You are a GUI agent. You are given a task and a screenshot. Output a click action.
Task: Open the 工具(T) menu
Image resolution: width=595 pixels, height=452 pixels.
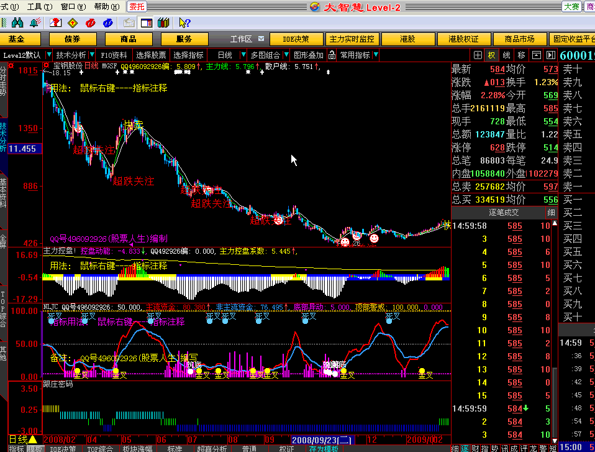tap(40, 7)
